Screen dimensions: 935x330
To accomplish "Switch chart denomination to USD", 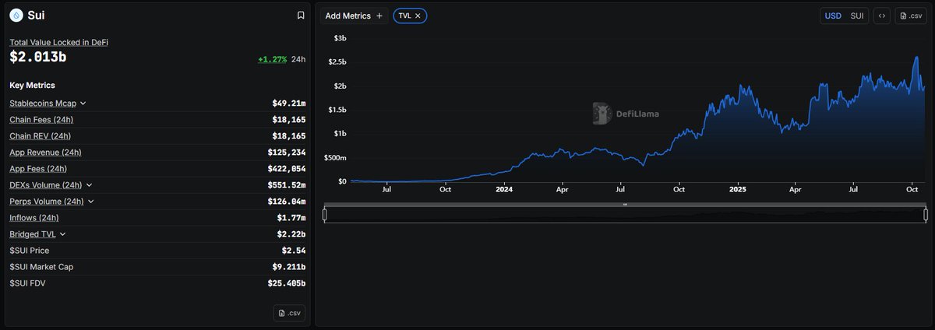I will coord(833,16).
